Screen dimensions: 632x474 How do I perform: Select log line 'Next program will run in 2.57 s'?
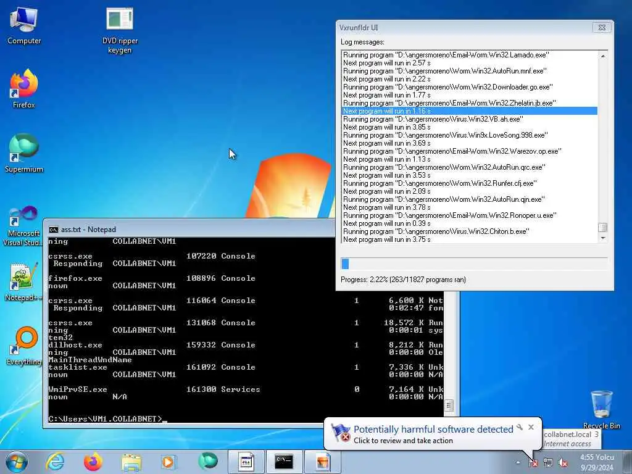pyautogui.click(x=469, y=63)
